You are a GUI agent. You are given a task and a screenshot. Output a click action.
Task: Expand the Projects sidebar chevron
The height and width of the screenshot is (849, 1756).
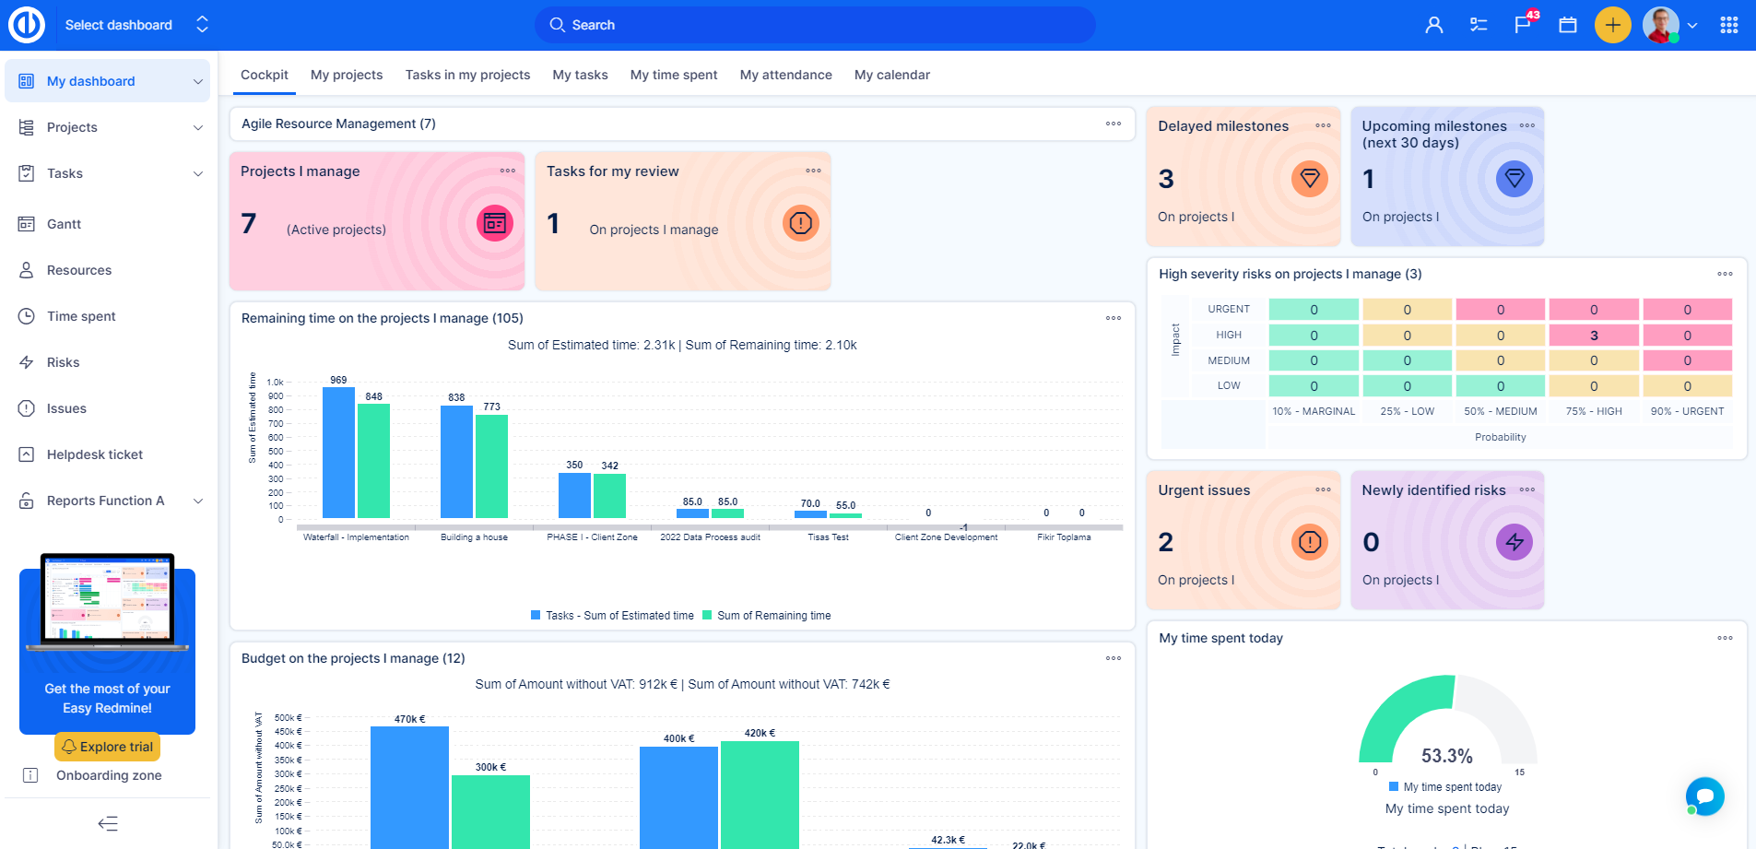(198, 127)
